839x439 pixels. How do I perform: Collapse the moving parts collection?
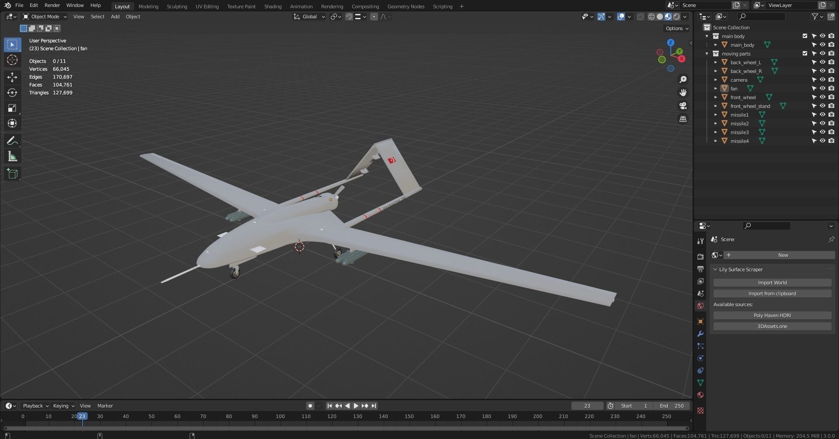click(707, 54)
